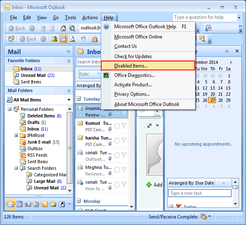Screen dimensions: 246x225
Task: Collapse the Search Folders node
Action: pyautogui.click(x=16, y=168)
